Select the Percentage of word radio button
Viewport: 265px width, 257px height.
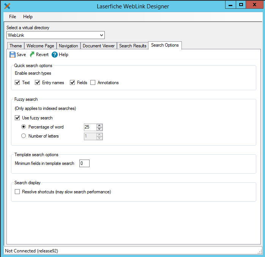(24, 127)
